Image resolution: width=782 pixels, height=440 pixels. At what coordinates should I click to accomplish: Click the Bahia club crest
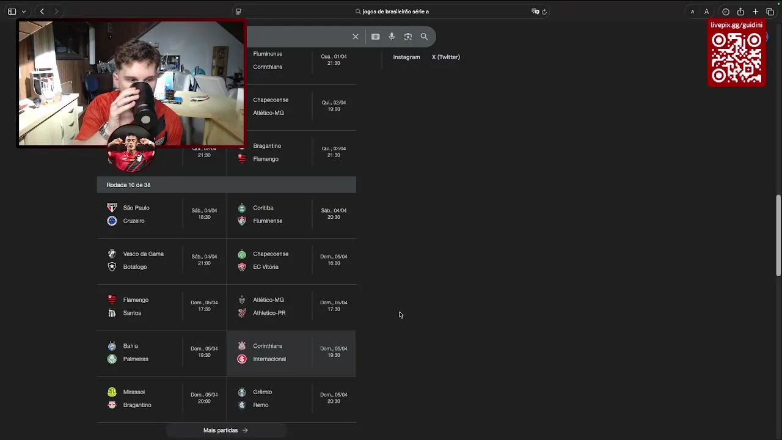[112, 346]
